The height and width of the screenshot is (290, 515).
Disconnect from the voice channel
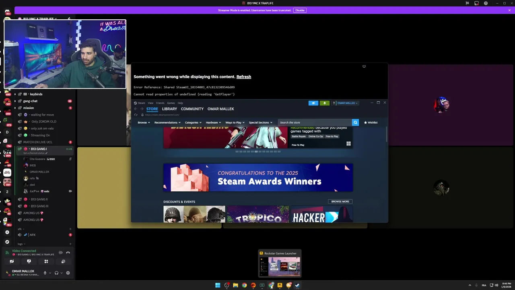[x=68, y=253]
